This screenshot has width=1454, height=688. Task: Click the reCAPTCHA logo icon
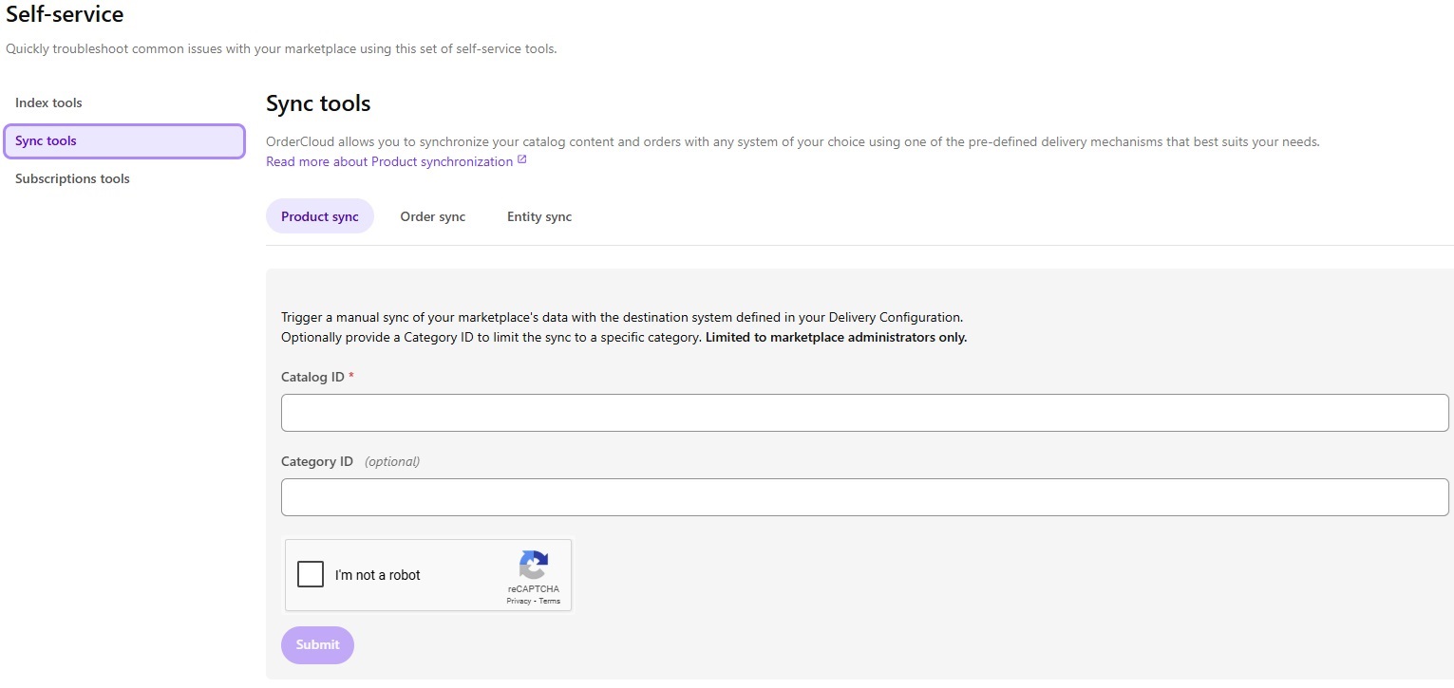[x=533, y=565]
